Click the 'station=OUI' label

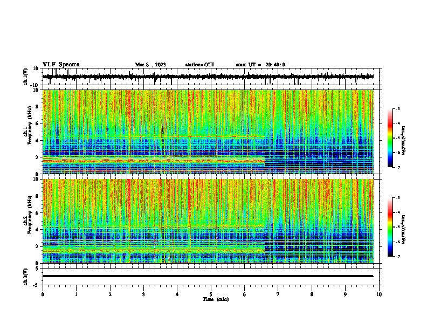click(199, 65)
